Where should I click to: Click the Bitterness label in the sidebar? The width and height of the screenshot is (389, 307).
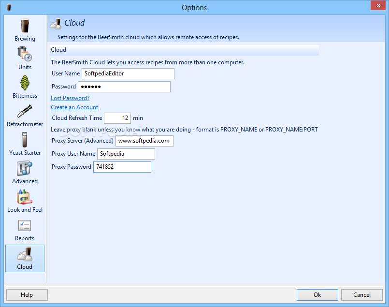coord(25,96)
